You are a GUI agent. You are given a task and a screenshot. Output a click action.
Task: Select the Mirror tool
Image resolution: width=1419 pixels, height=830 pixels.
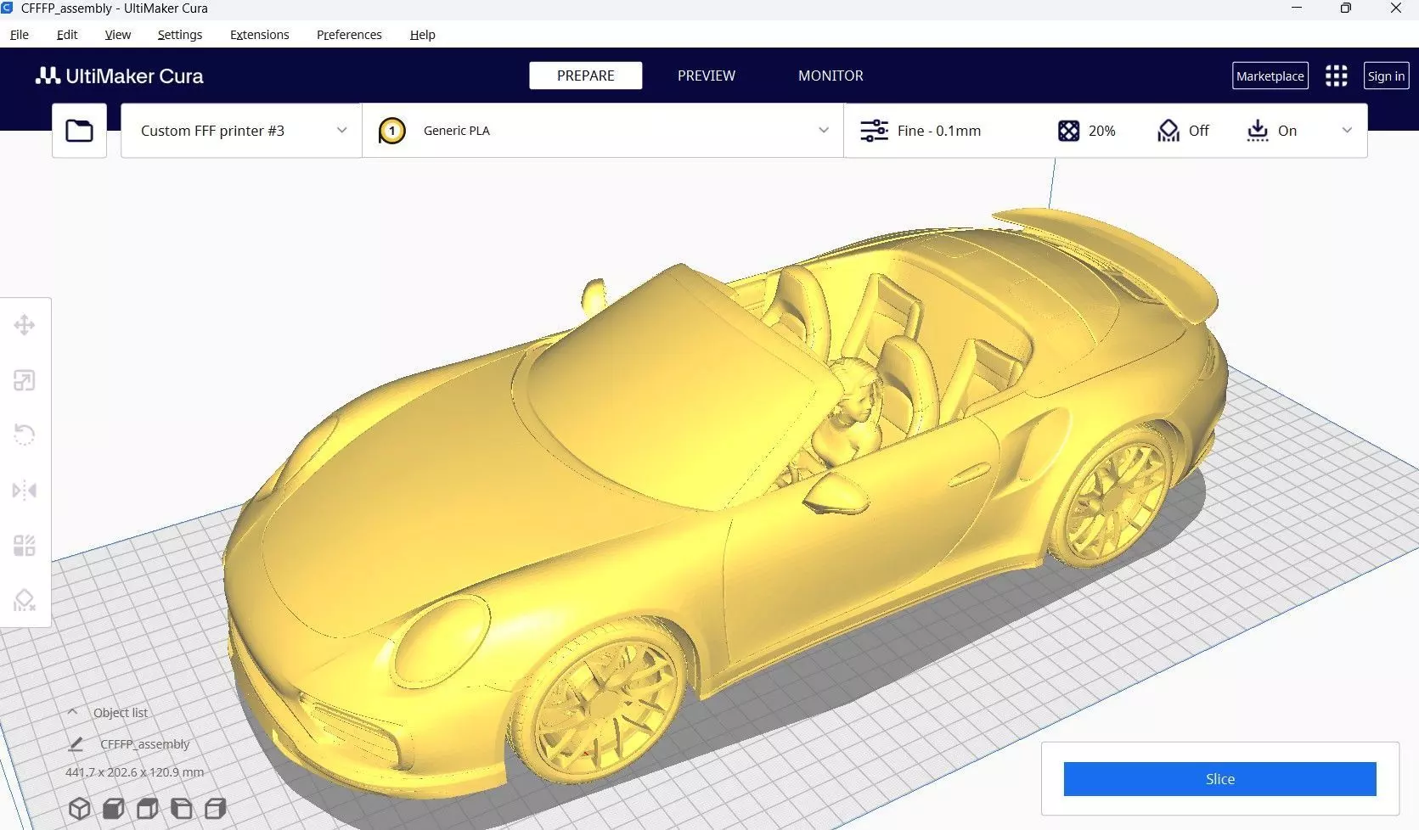coord(25,491)
